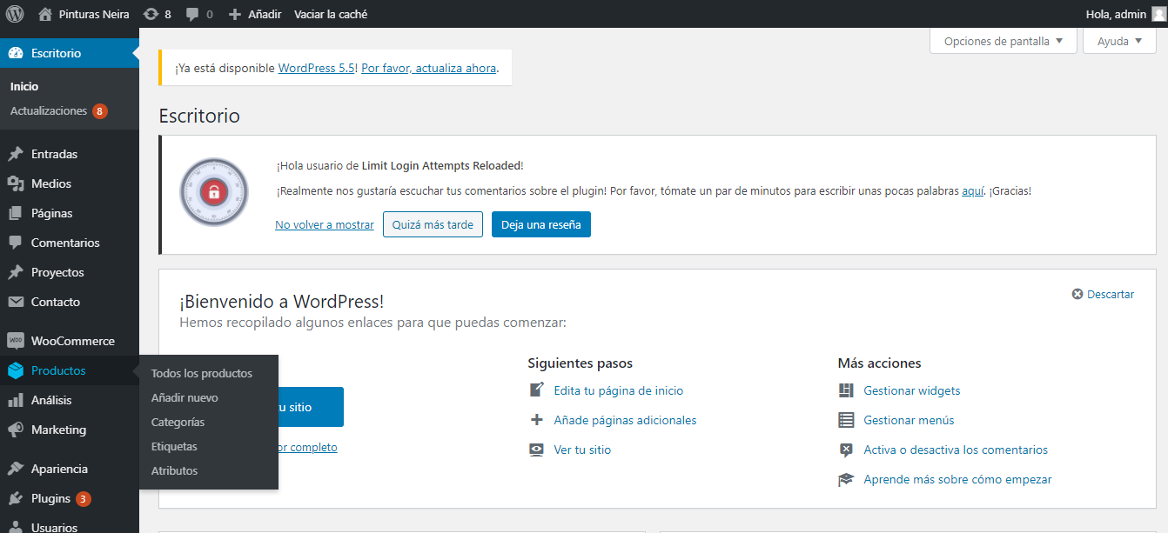The height and width of the screenshot is (533, 1168).
Task: Open the Gestionar widgets link
Action: (x=911, y=390)
